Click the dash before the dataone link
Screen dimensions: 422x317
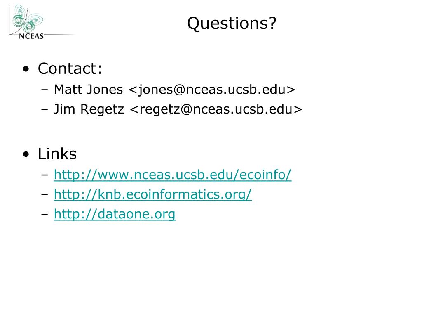coord(45,215)
